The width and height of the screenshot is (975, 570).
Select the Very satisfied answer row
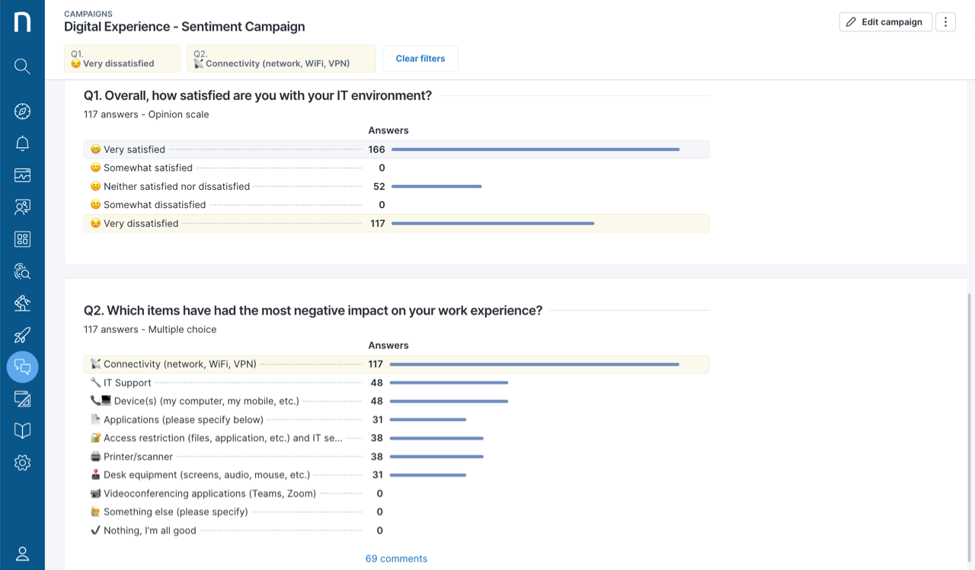point(396,149)
